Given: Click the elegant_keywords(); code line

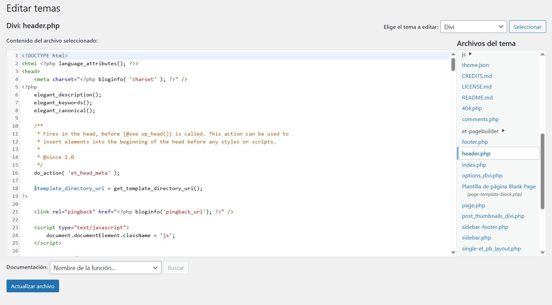Looking at the screenshot, I should coord(63,103).
